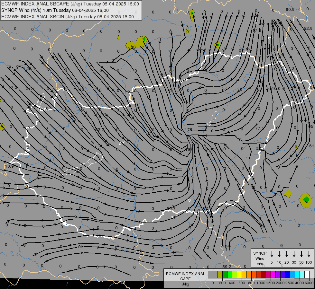Select the bright green CAPE legend swatch

230,275
